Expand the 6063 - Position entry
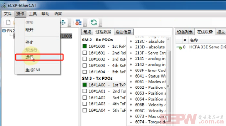Image resolution: width=226 pixels, height=126 pixels. [x=131, y=93]
